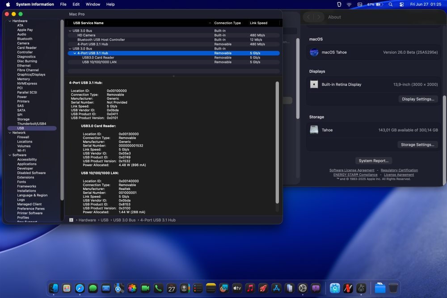
Task: Open the Apple menu
Action: point(8,4)
